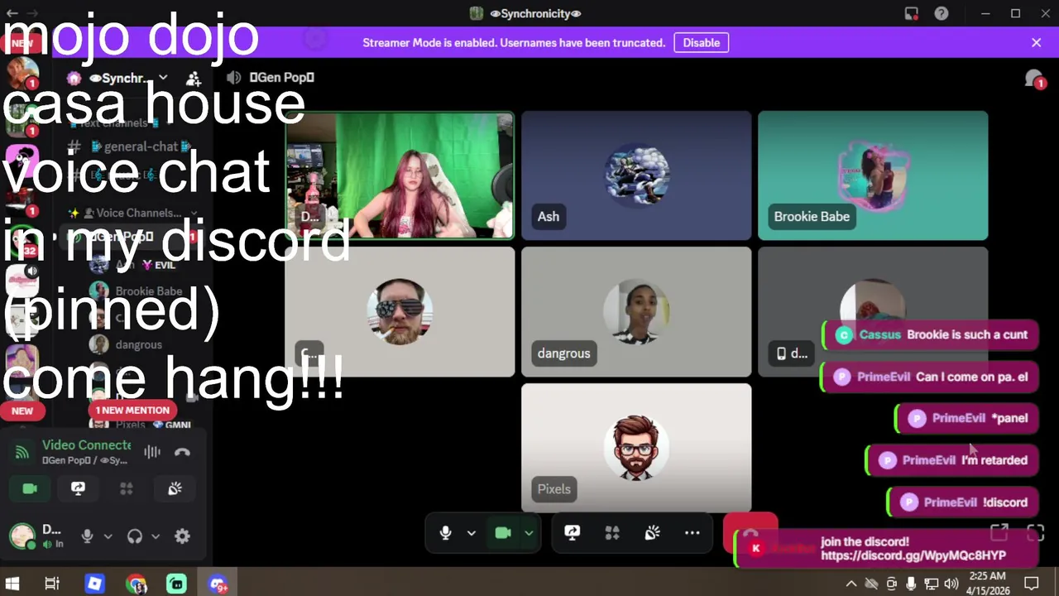Select the Brookie Babe participant tile
Screen dimensions: 1059x596
click(873, 175)
